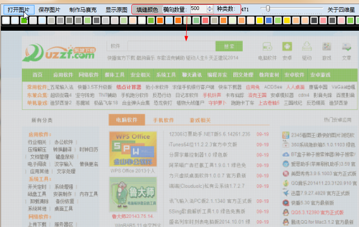
Task: Click the 横向数量: label
Action: pyautogui.click(x=175, y=9)
